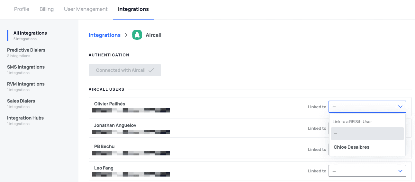415x182 pixels.
Task: Click the breadcrumb chevron arrow icon
Action: pos(126,35)
